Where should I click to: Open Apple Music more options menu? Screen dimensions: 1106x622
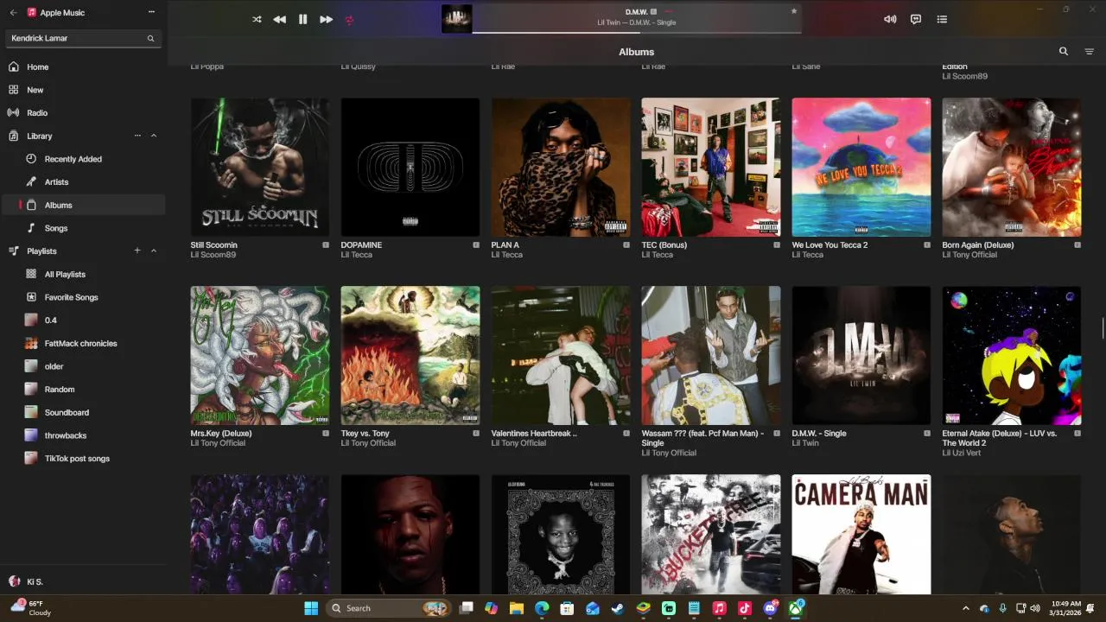(x=152, y=12)
